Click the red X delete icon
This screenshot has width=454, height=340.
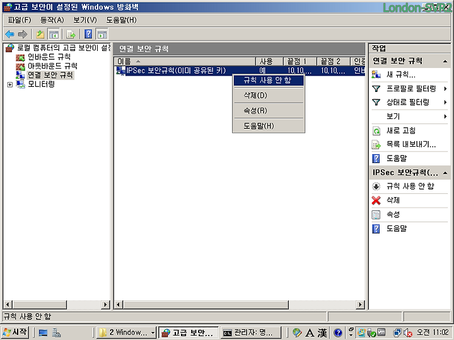[x=376, y=200]
